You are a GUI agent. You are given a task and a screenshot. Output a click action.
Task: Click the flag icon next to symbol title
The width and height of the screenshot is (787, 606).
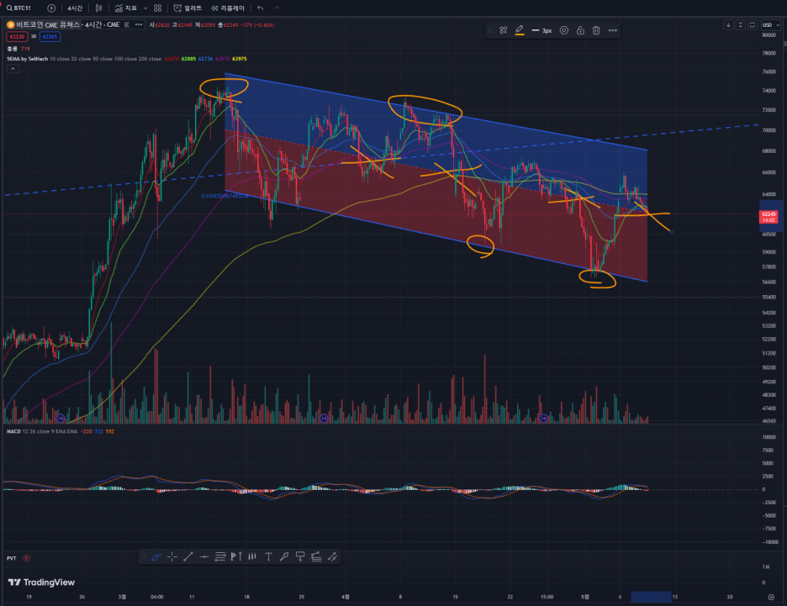(x=126, y=24)
